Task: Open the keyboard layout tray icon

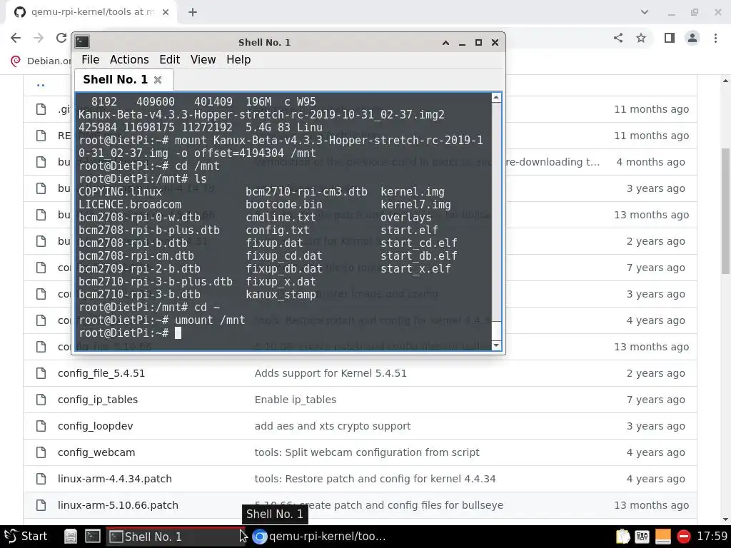Action: coord(642,537)
